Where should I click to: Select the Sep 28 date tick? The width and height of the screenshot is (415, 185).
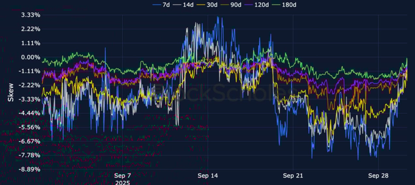378,176
